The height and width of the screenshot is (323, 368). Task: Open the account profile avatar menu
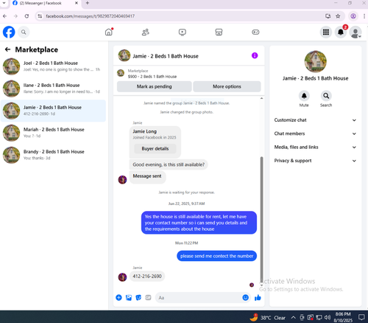pos(355,32)
